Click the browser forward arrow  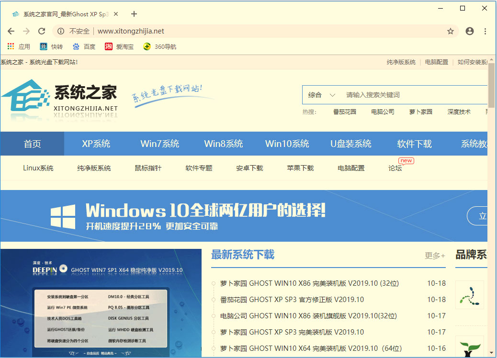click(x=26, y=31)
